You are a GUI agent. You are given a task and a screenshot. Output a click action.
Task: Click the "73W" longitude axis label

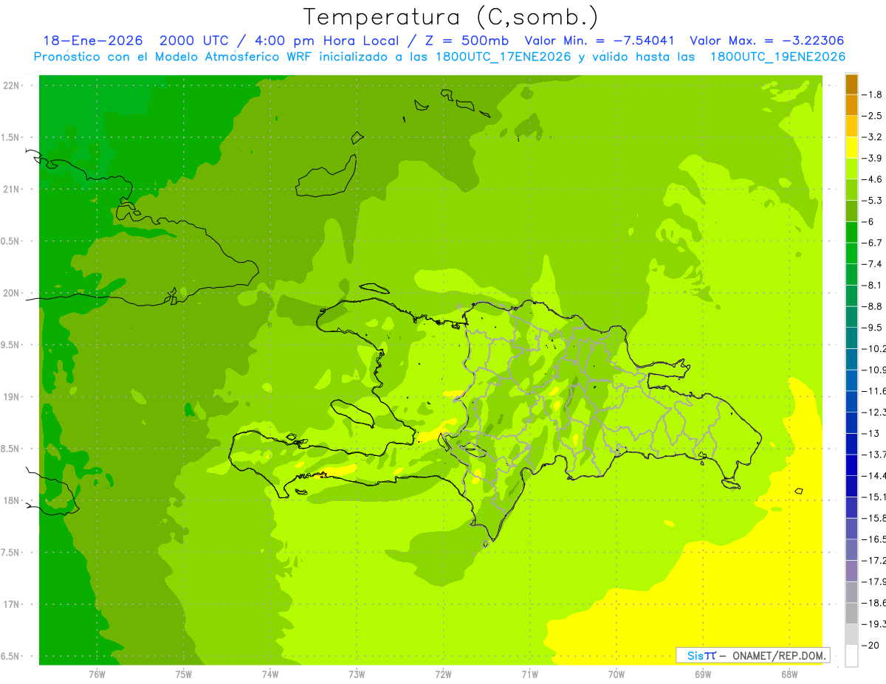point(357,674)
